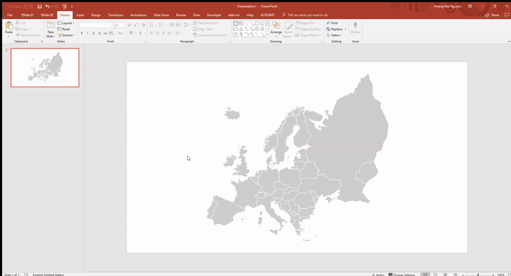
Task: Switch to the Transitions tab
Action: tap(116, 15)
